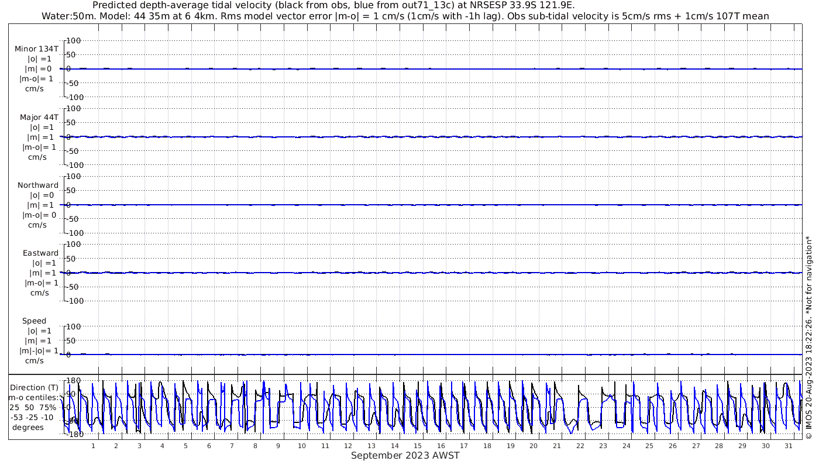
Task: Click the Direction (T) panel label
Action: tap(35, 388)
